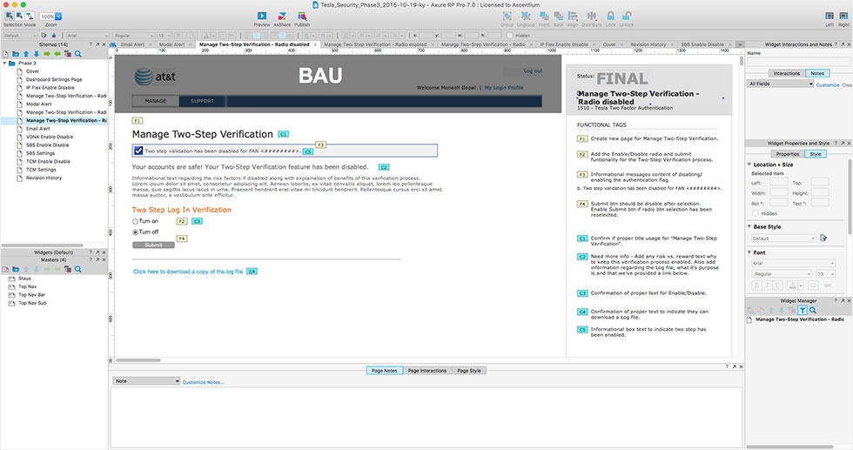Click the log file download link

click(188, 272)
